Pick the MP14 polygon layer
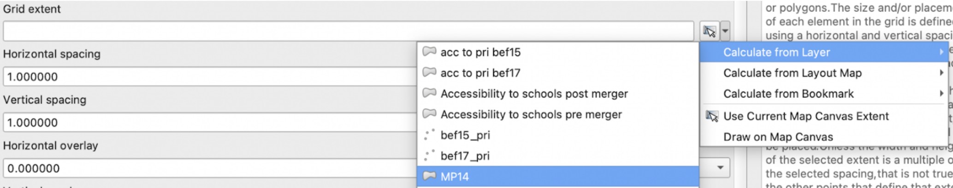 click(455, 176)
